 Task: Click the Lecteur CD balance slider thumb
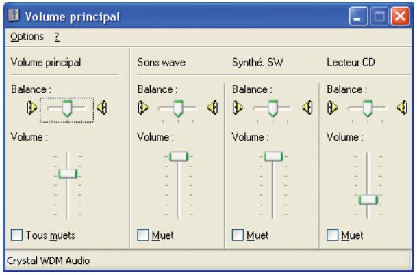click(x=368, y=108)
